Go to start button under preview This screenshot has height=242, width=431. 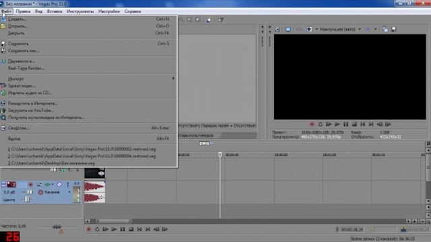point(363,124)
